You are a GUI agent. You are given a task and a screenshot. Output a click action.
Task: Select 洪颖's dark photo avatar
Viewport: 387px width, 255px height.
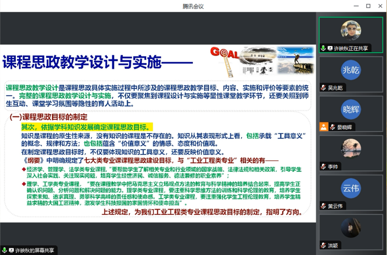pos(351,228)
